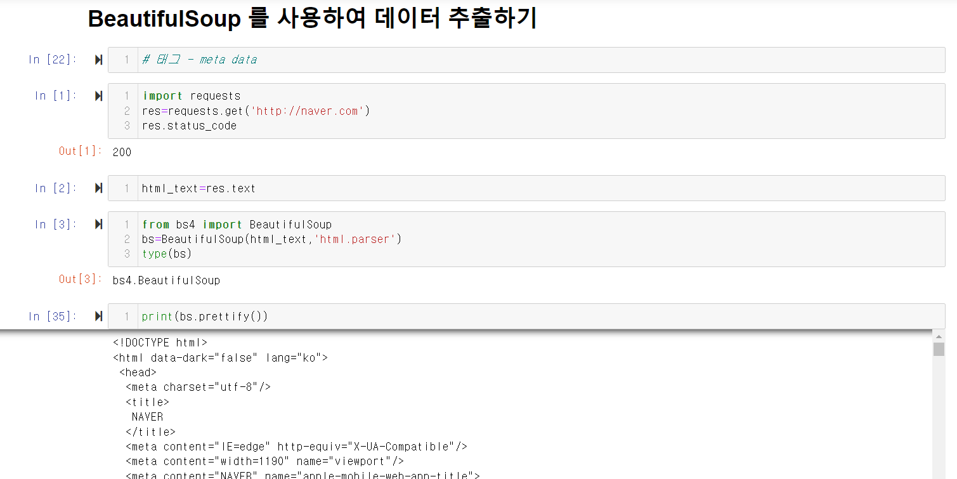Click the opening '<title>' output line

(147, 402)
